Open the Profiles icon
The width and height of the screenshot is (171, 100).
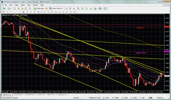coord(9,8)
